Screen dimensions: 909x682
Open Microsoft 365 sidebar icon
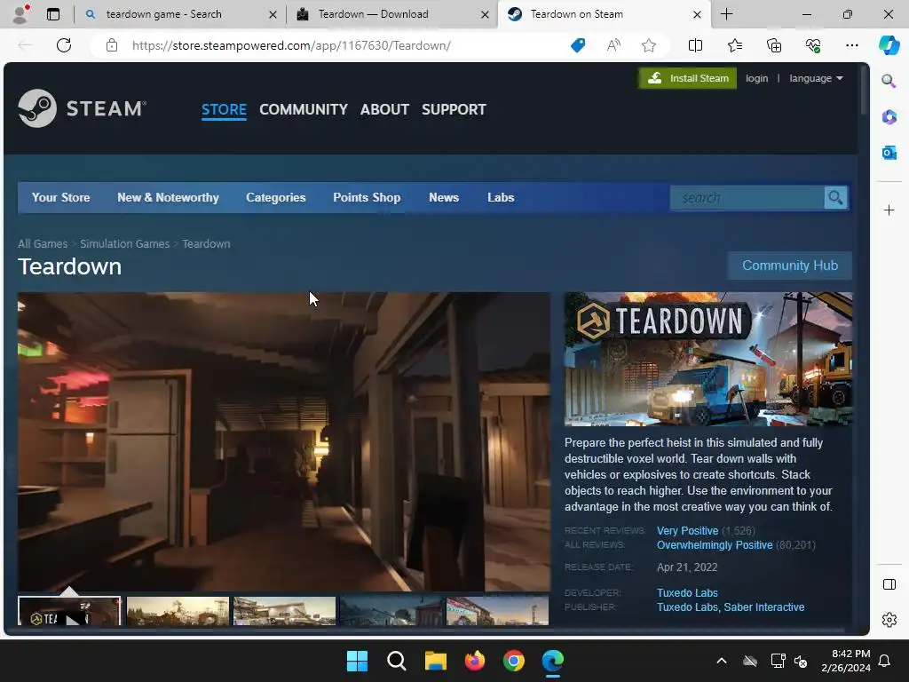coord(889,117)
